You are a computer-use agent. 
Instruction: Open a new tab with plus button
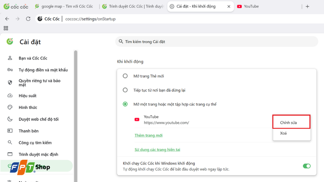point(307,6)
